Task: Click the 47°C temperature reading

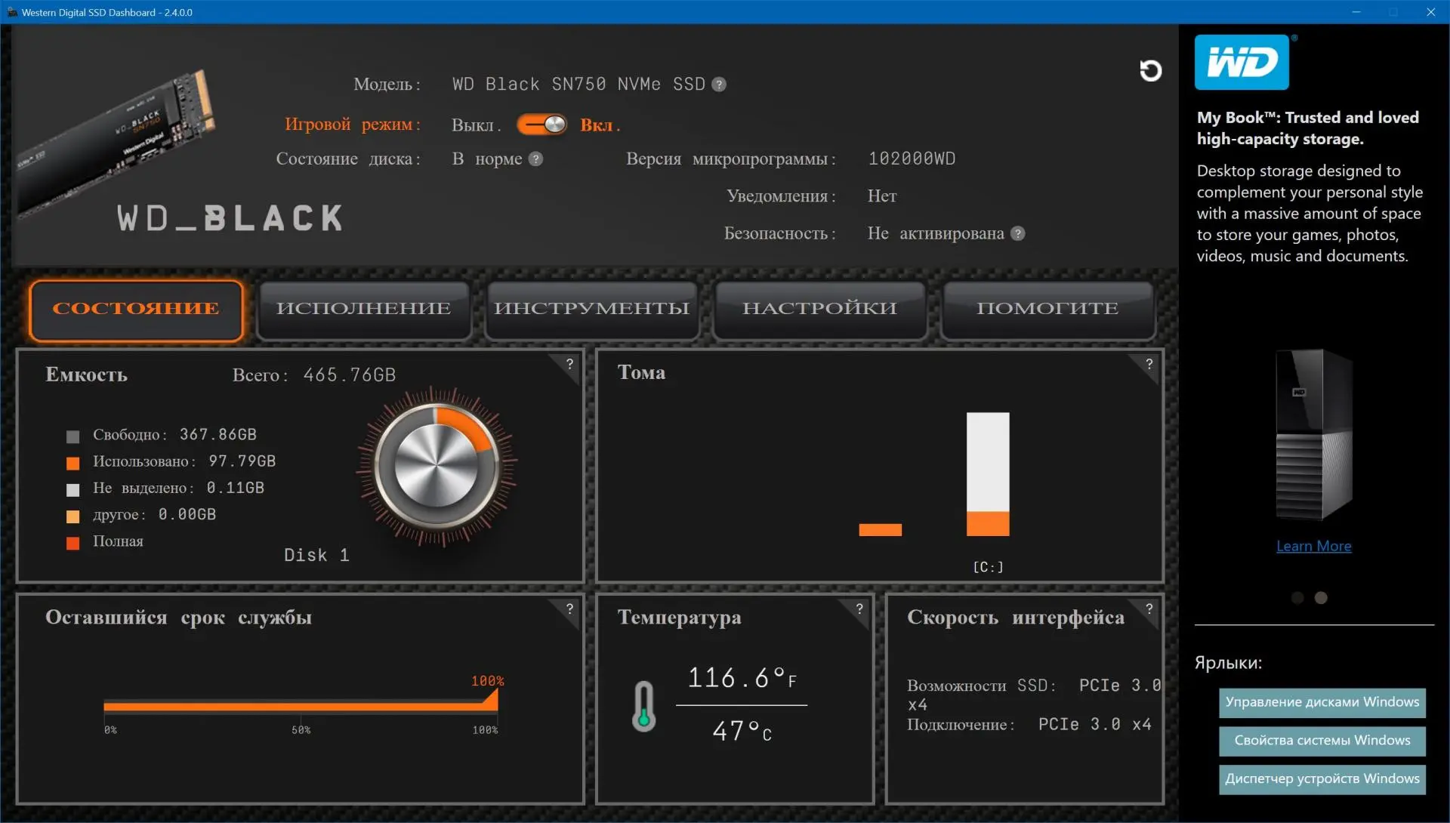Action: [x=742, y=731]
